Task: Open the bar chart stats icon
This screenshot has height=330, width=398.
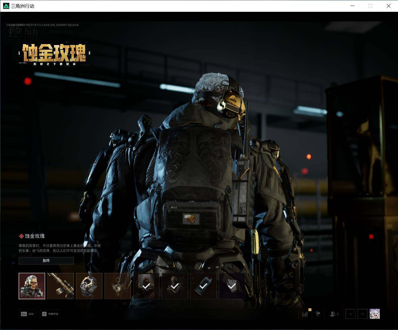Action: pyautogui.click(x=305, y=314)
